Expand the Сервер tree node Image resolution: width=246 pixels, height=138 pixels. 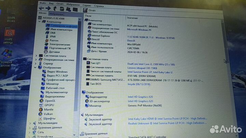[36, 63]
